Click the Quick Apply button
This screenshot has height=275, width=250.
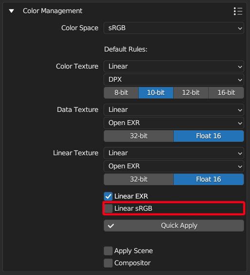click(x=174, y=225)
